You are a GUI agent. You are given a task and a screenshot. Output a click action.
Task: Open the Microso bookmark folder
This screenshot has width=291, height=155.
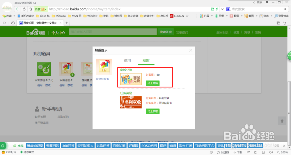point(59,16)
